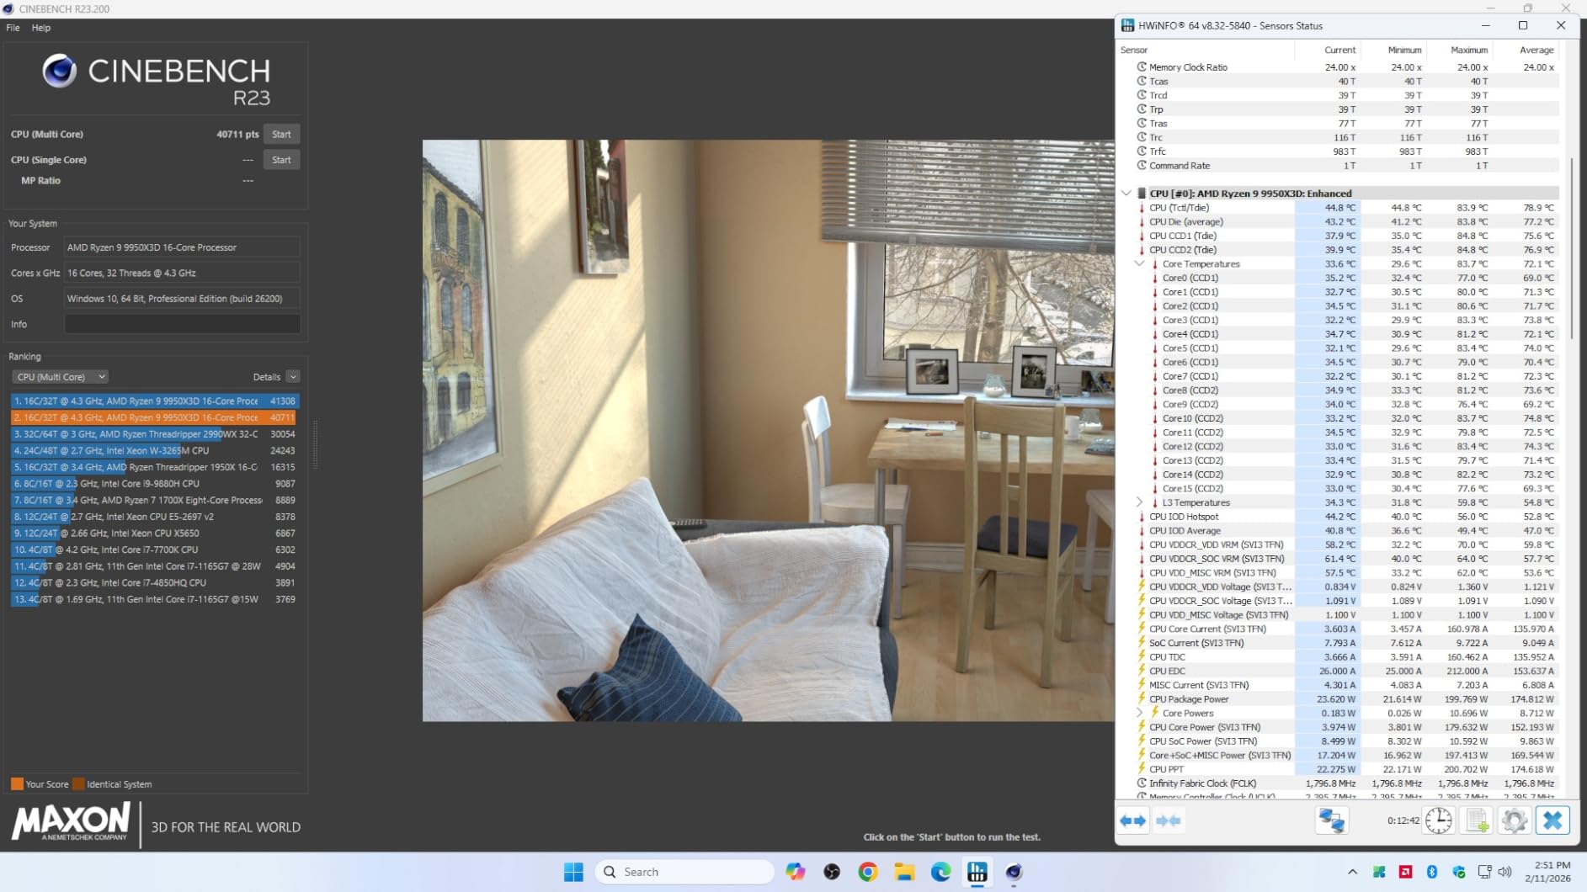Click the expand columns arrows icon in HWiNFO
The image size is (1587, 892).
point(1133,820)
